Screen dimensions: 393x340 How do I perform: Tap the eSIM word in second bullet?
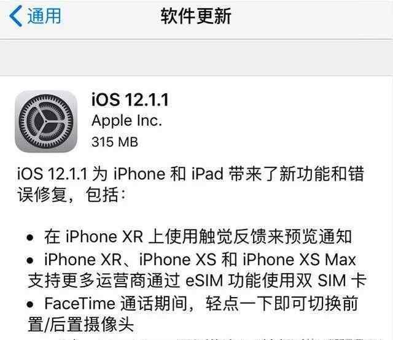[204, 280]
